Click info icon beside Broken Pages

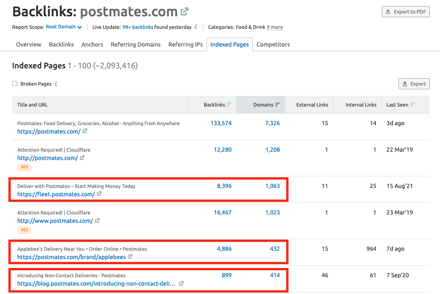tap(56, 84)
